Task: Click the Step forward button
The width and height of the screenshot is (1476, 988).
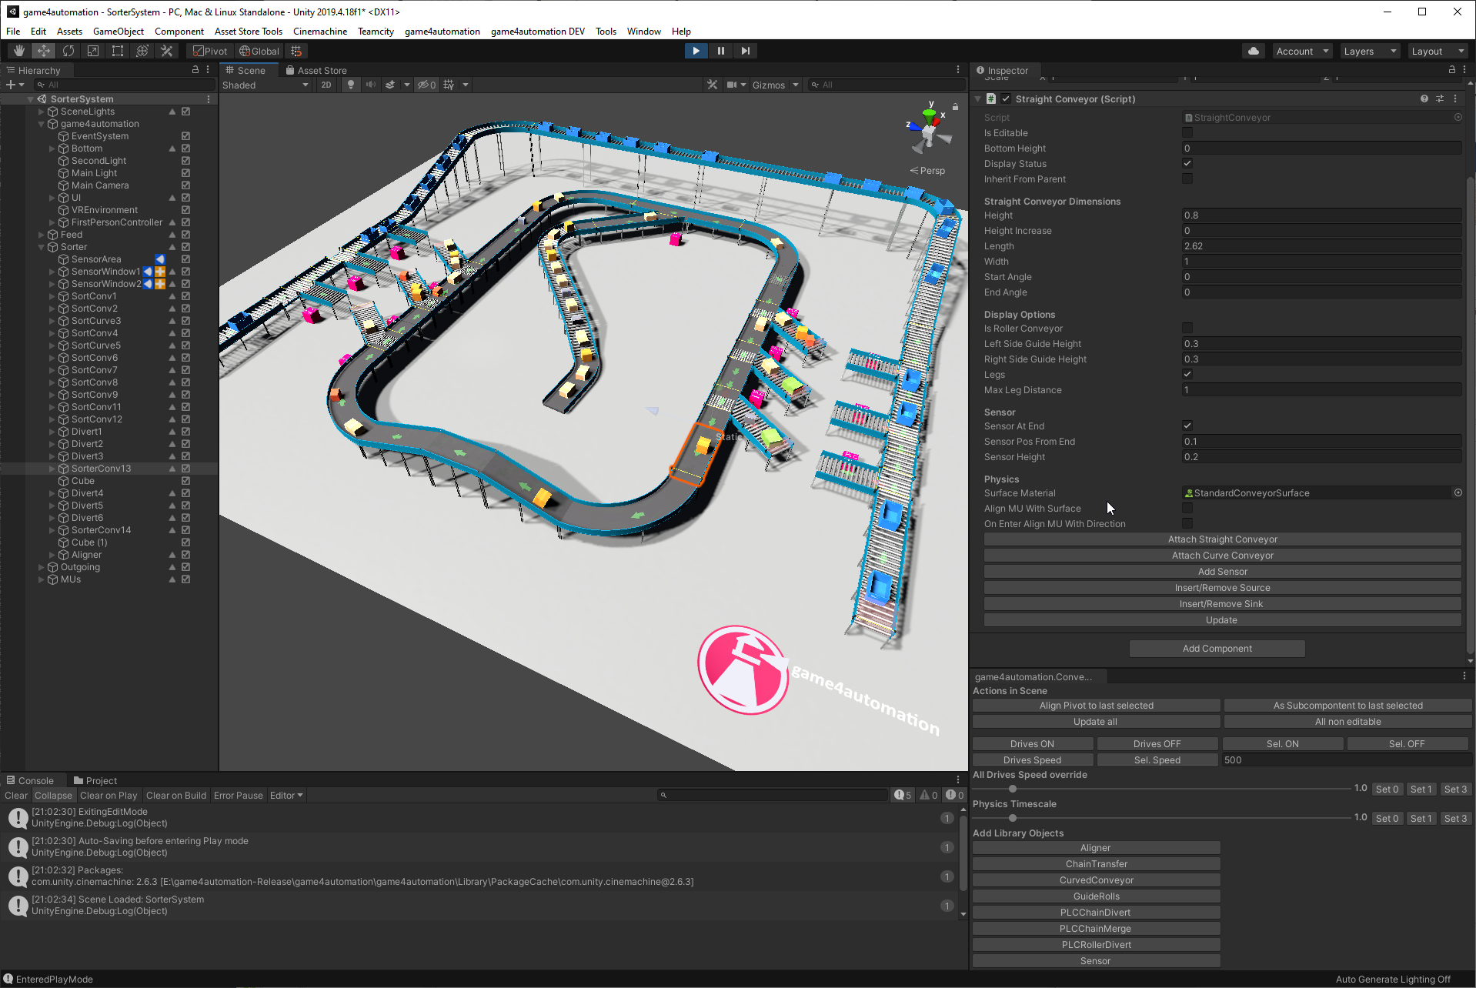Action: [x=745, y=51]
